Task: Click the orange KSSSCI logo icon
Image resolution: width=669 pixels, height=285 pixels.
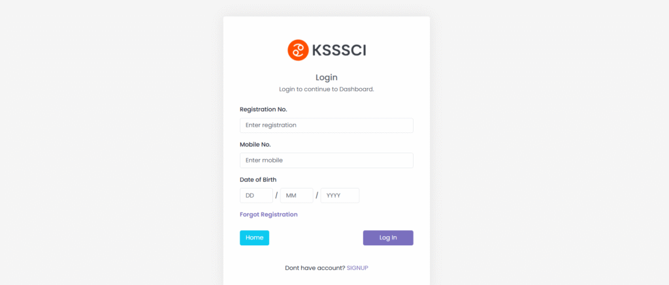Action: point(298,50)
